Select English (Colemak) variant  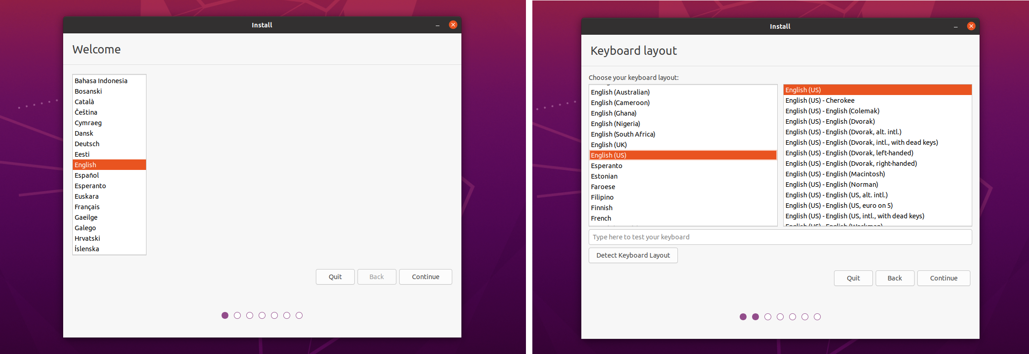point(877,111)
